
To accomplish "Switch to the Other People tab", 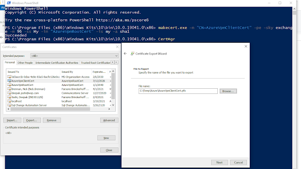I will click(x=25, y=62).
